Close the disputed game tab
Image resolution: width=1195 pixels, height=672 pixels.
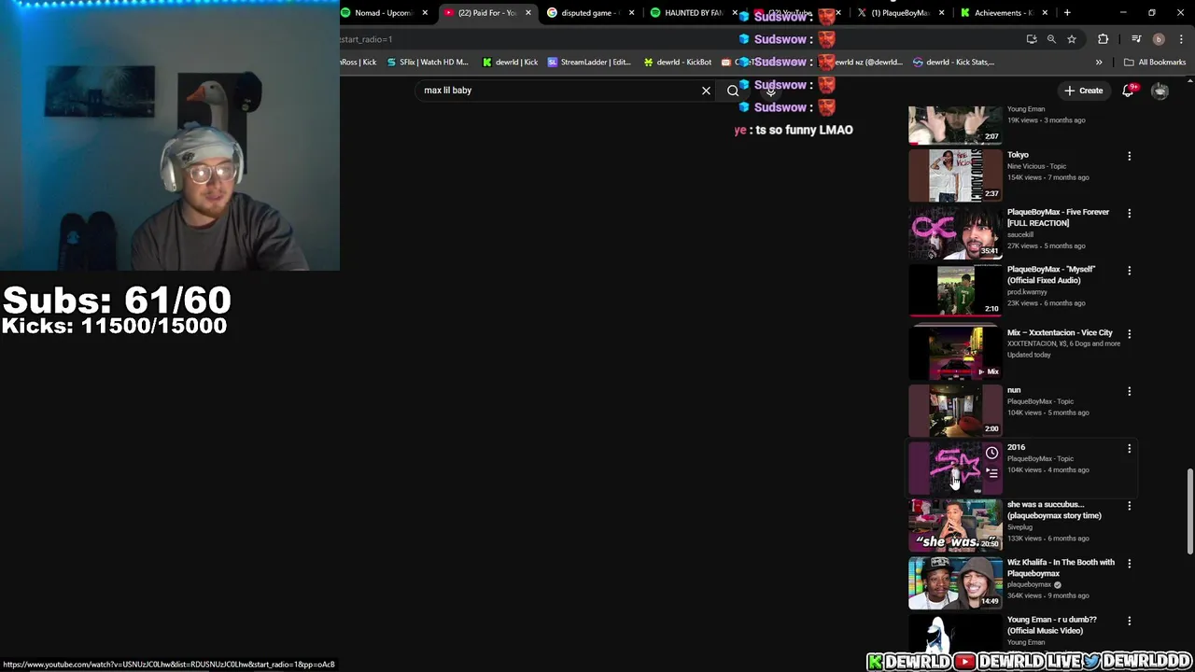[632, 13]
